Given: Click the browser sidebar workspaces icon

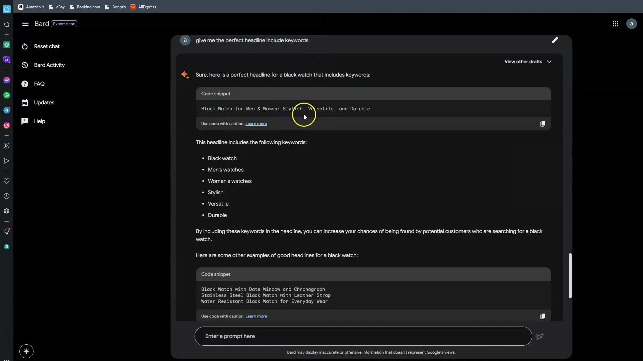Looking at the screenshot, I should [x=7, y=24].
